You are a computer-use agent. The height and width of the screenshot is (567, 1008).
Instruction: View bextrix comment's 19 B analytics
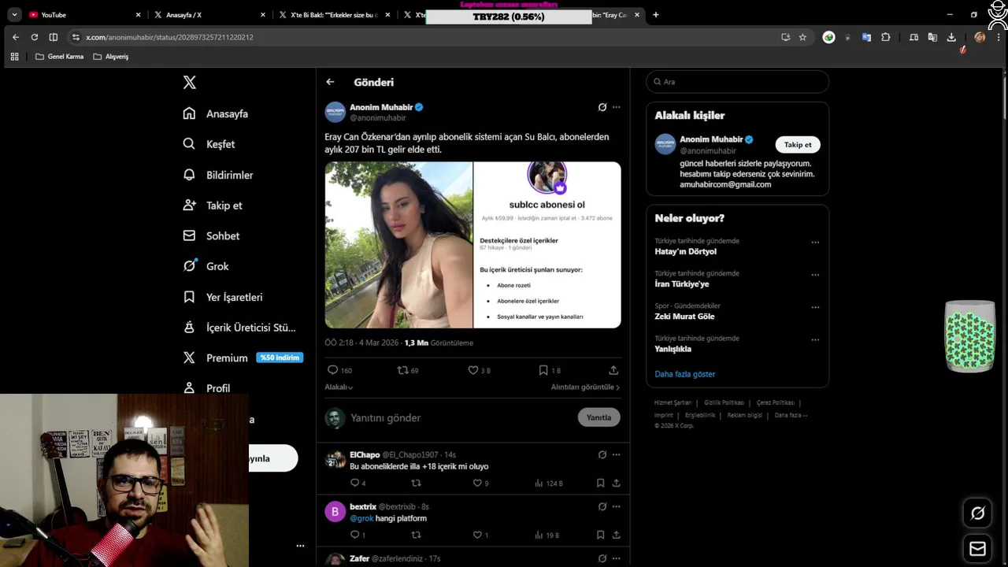click(x=547, y=535)
